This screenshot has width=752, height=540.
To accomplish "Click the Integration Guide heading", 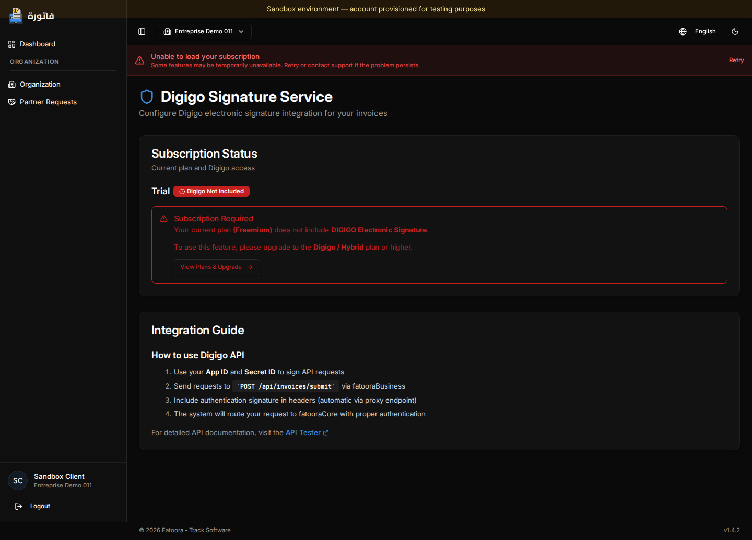I will click(x=198, y=330).
